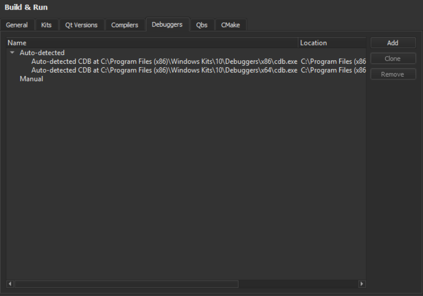Click the Name column header
Image resolution: width=423 pixels, height=296 pixels.
click(152, 43)
